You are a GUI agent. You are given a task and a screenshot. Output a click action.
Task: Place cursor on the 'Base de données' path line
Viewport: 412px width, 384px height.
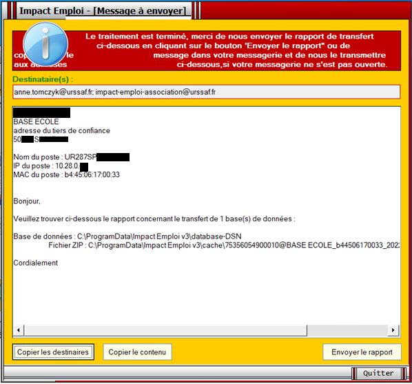click(127, 236)
